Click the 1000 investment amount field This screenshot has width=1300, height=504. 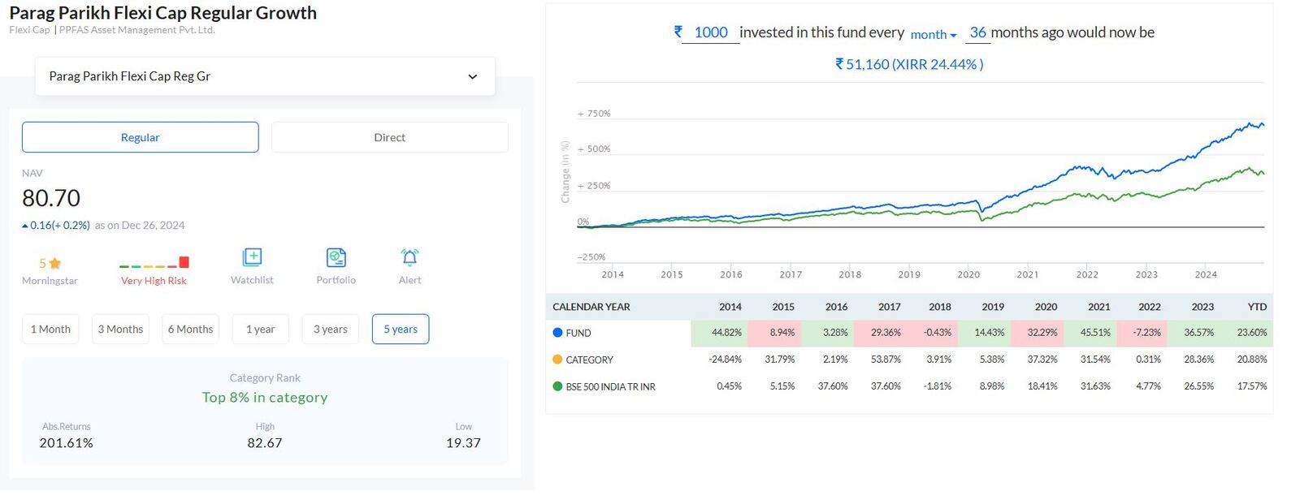point(710,32)
